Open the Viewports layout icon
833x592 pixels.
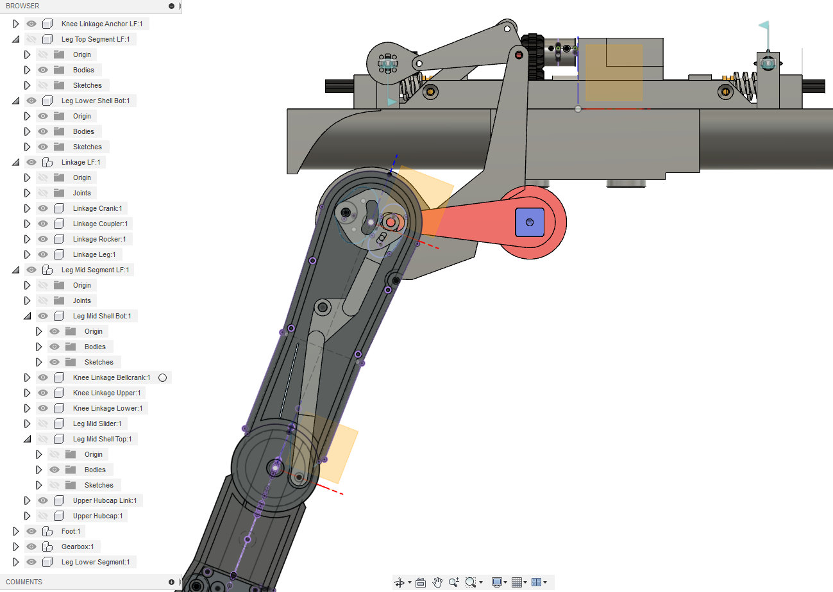537,582
